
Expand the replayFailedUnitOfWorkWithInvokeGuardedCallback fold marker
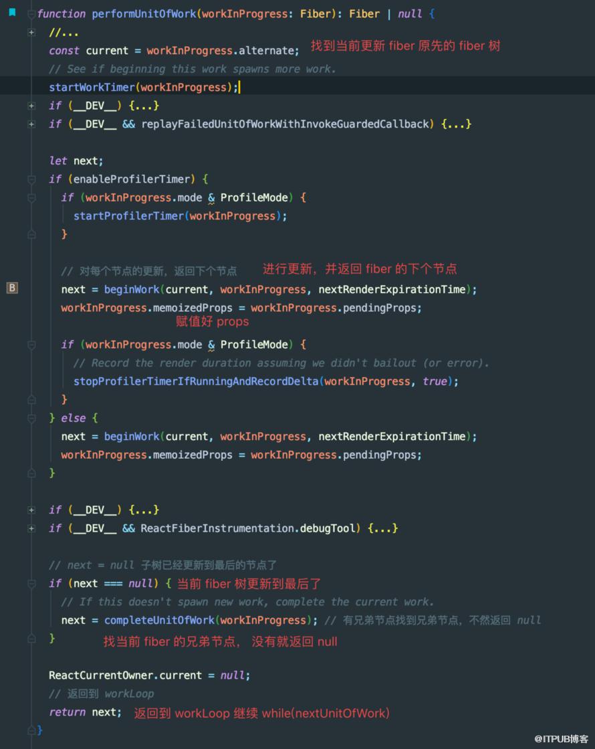point(31,124)
